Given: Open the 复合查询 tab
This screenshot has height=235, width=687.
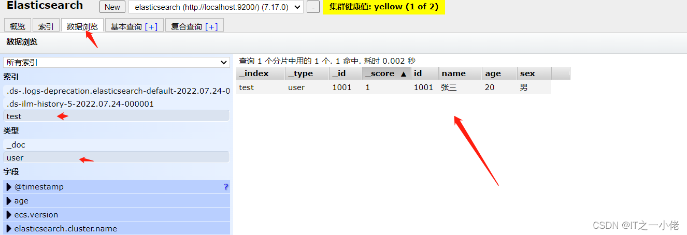Looking at the screenshot, I should pos(194,26).
